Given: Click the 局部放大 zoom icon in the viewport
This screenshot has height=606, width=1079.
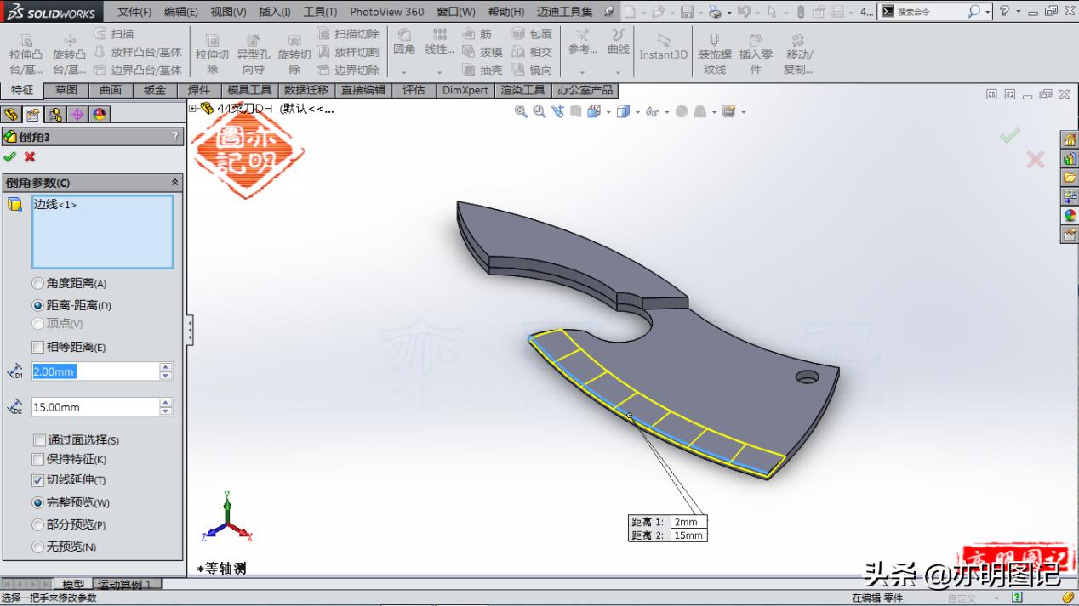Looking at the screenshot, I should click(x=538, y=111).
